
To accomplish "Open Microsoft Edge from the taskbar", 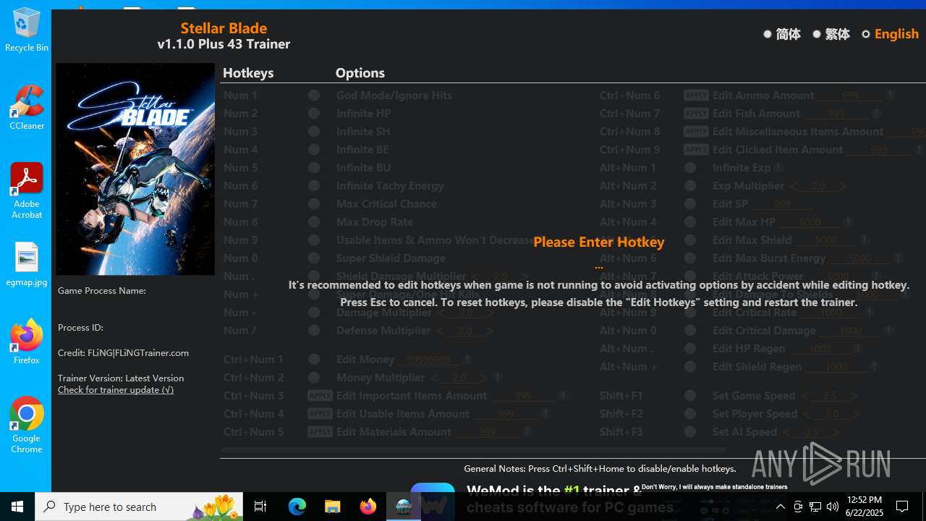I will point(297,507).
